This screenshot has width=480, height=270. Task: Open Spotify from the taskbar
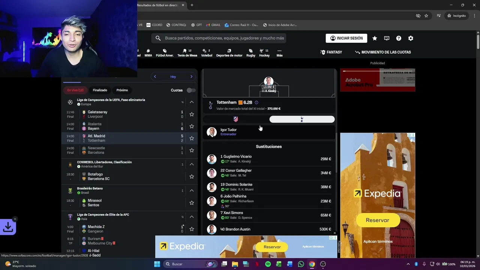click(x=268, y=264)
